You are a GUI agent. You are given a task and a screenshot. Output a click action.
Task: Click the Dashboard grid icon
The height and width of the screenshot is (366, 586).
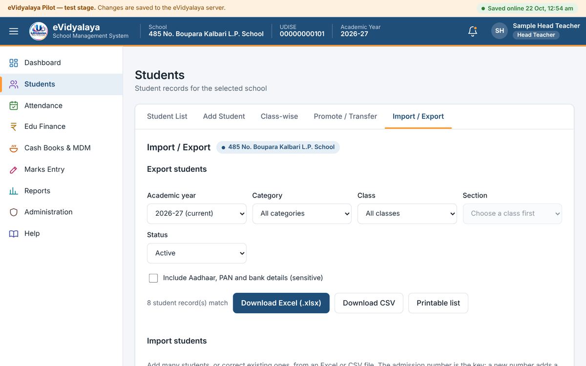[14, 62]
